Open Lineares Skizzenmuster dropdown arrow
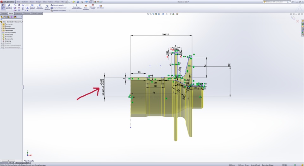 click(x=70, y=8)
